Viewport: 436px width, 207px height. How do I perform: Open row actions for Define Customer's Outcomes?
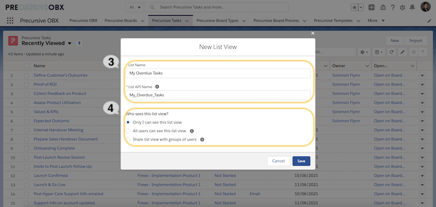(x=422, y=76)
